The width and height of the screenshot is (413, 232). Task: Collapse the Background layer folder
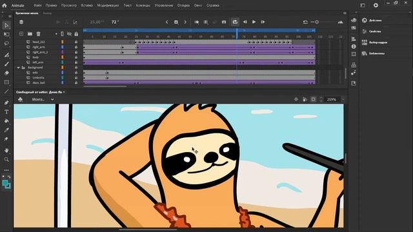[x=19, y=68]
